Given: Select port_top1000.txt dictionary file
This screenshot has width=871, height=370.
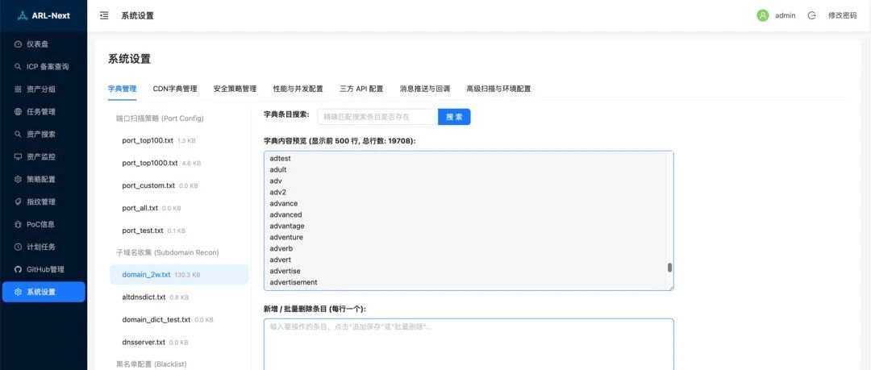Looking at the screenshot, I should (x=179, y=164).
